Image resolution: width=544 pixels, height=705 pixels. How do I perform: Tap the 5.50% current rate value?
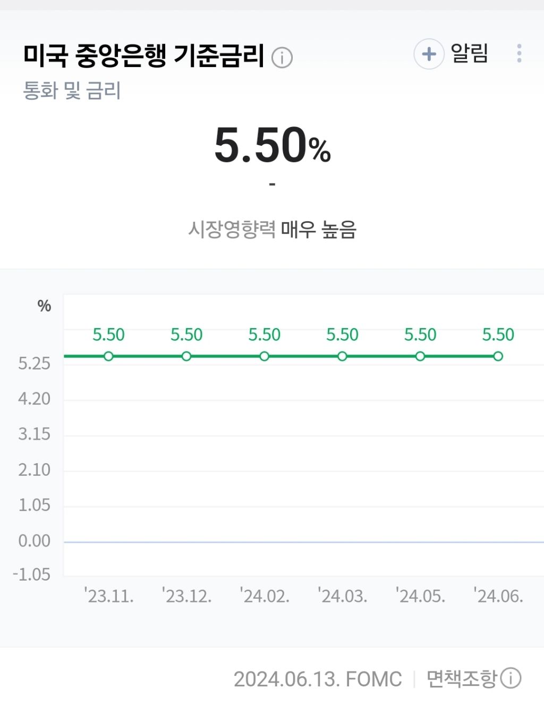[273, 145]
